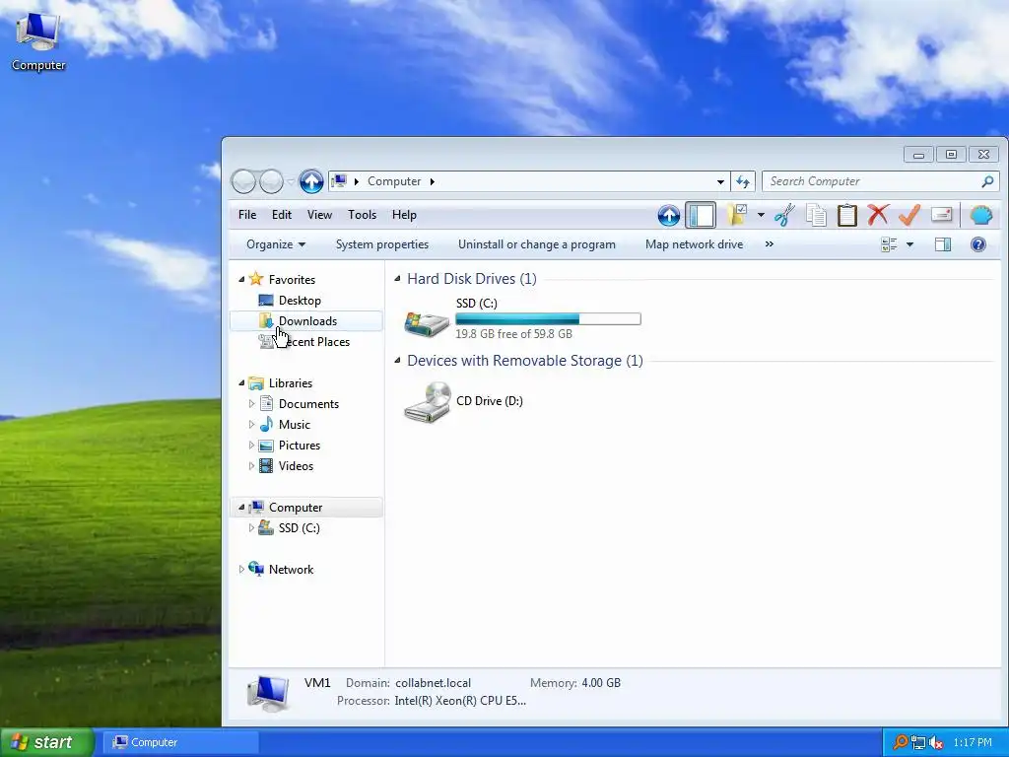Toggle the navigation pane toolbar button
This screenshot has width=1009, height=757.
701,215
